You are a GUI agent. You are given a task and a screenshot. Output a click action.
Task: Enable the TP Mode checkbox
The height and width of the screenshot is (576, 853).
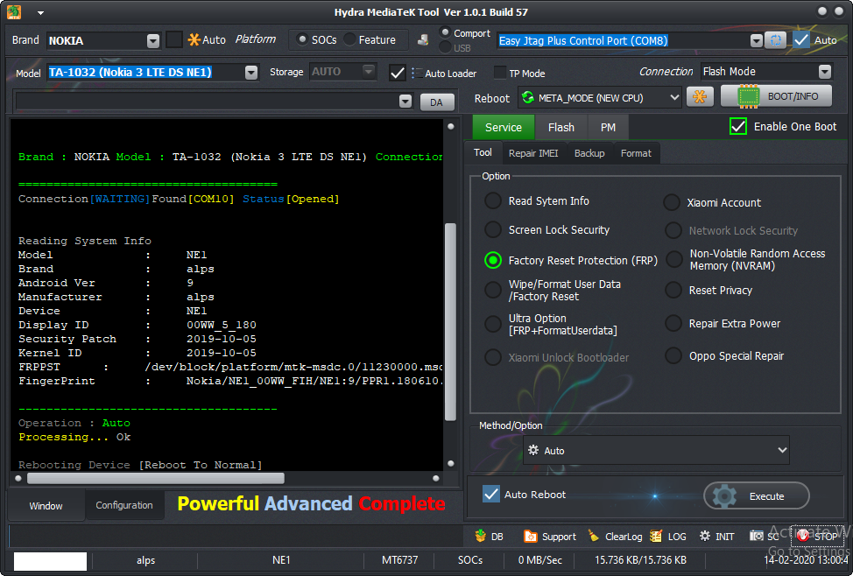499,73
